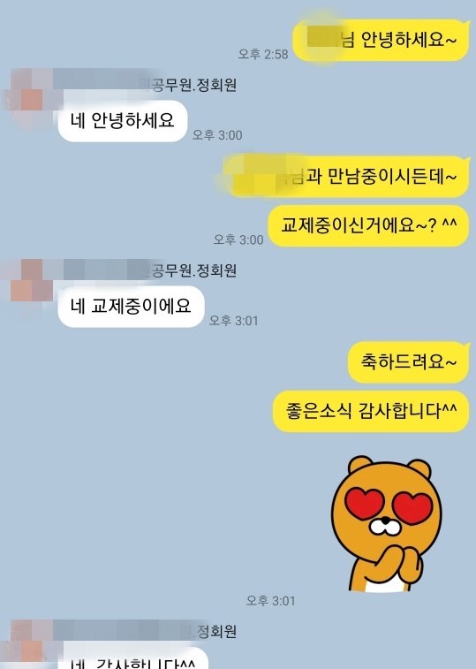The image size is (476, 669).
Task: Open the blurred avatar beside '네 교제중이에요'
Action: click(x=27, y=283)
